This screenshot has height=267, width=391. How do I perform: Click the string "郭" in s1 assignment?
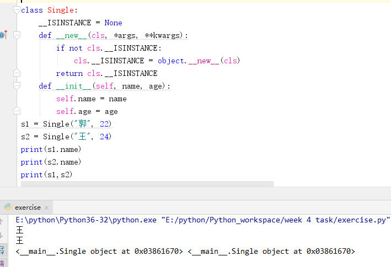point(82,124)
